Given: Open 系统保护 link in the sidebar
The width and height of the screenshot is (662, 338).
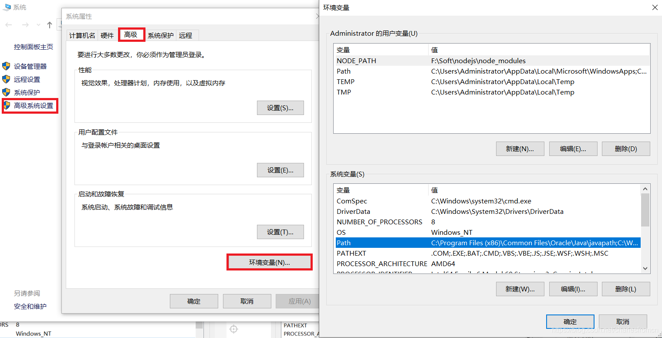Looking at the screenshot, I should 27,92.
